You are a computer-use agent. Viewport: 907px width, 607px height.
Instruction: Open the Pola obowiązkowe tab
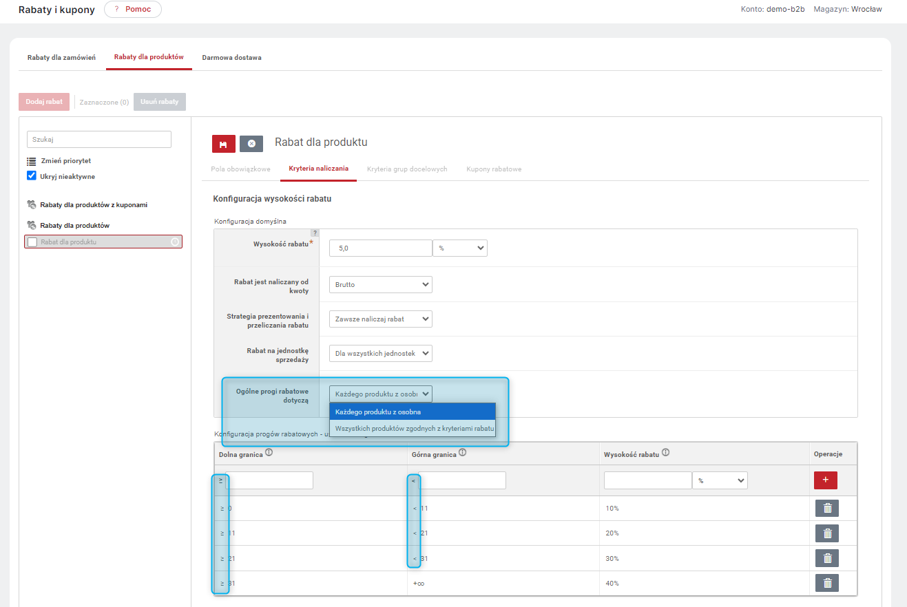tap(240, 169)
